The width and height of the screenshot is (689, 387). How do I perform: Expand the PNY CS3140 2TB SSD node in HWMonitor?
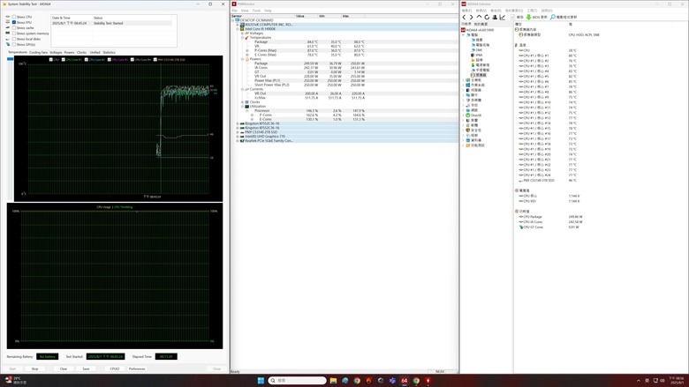238,132
